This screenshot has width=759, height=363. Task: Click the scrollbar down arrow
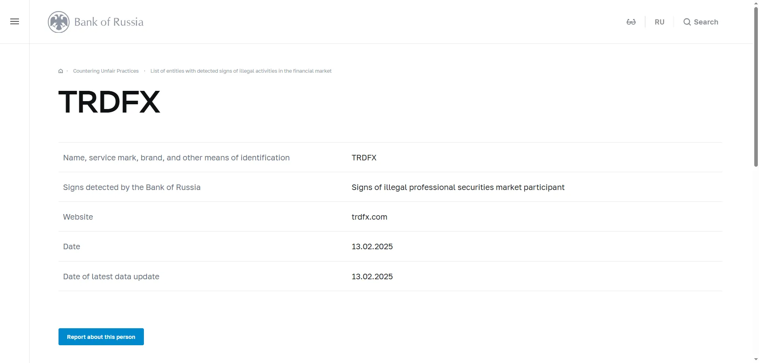tap(756, 359)
